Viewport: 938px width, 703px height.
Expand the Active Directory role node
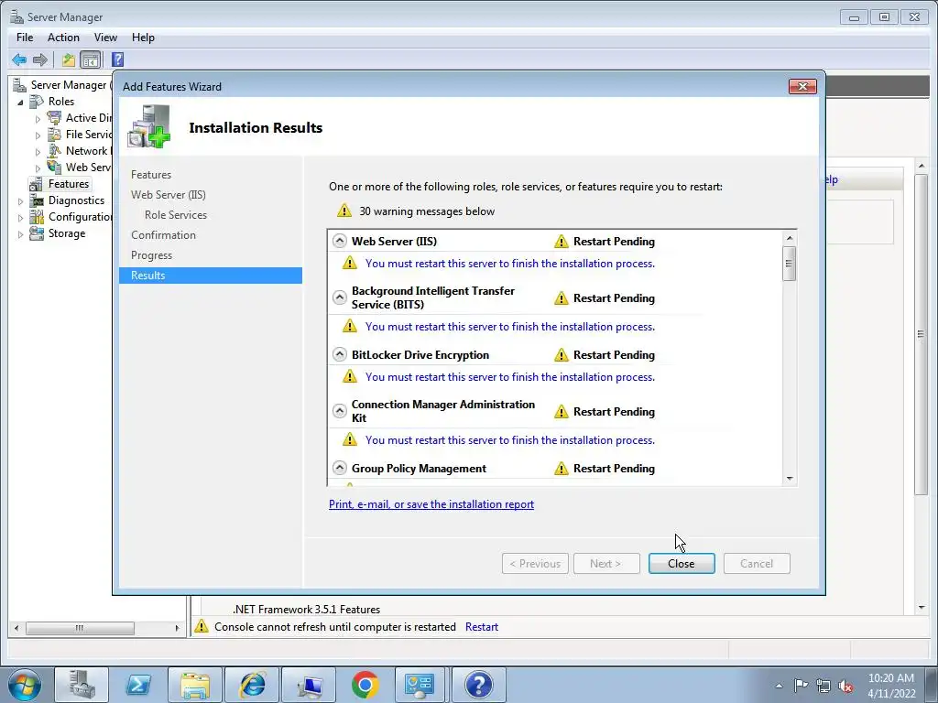pyautogui.click(x=38, y=119)
